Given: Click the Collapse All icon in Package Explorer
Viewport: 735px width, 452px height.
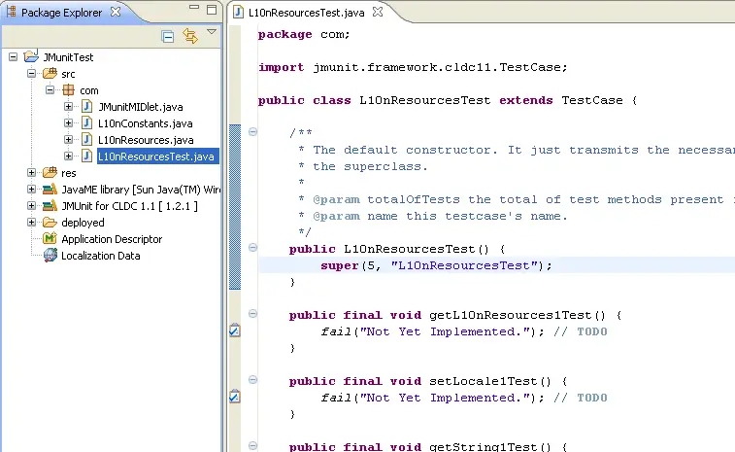Looking at the screenshot, I should [x=168, y=36].
